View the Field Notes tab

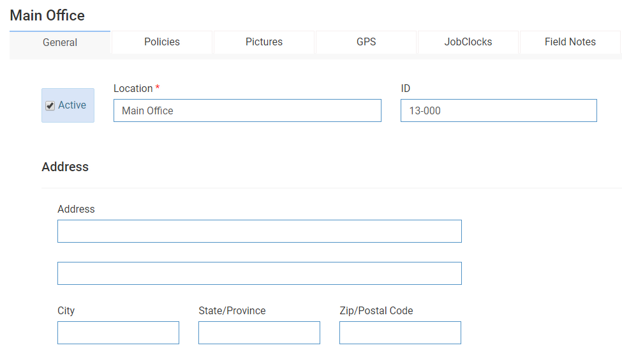570,42
